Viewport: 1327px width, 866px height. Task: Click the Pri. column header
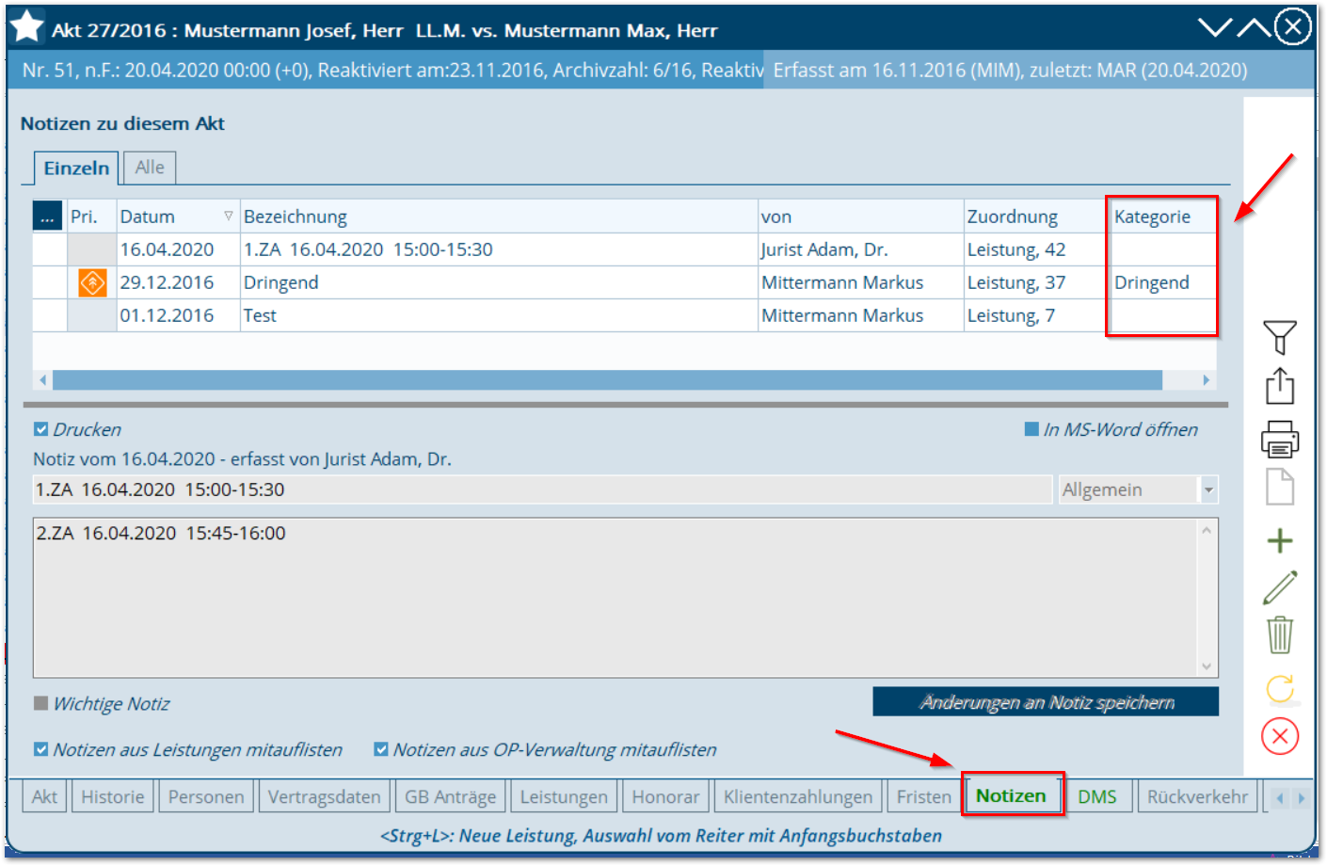pos(91,216)
